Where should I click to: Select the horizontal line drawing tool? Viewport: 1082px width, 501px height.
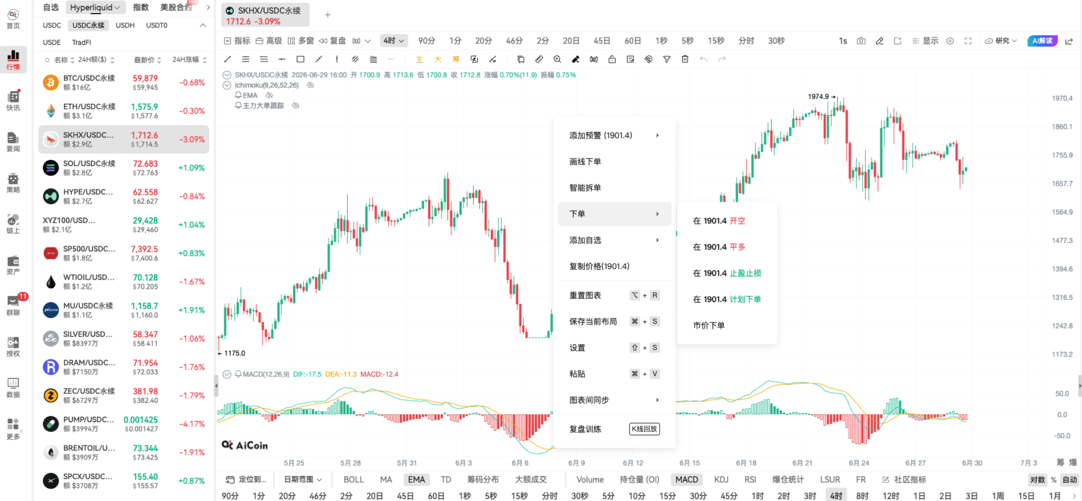282,59
